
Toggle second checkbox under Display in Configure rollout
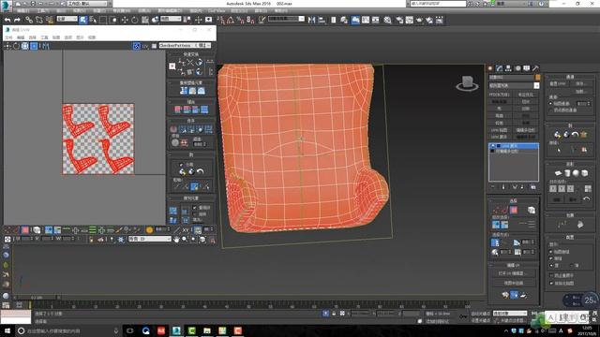551,258
